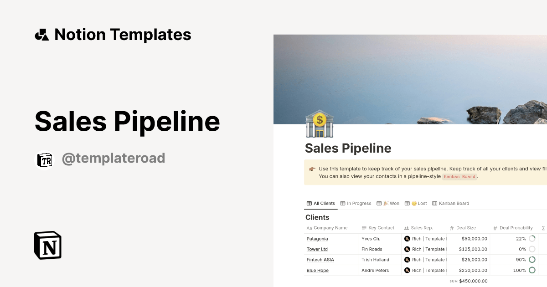Click the $125,000.00 deal size cell
This screenshot has width=547, height=287.
pos(469,249)
